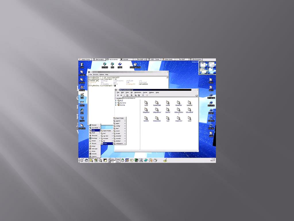Open the Sessions menu in Konsole
Image resolution: width=294 pixels, height=221 pixels.
coord(96,75)
